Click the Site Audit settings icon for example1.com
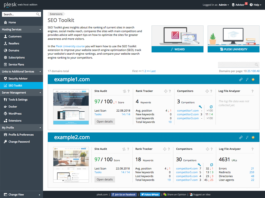Screen dimensions: 265x198 click(x=124, y=91)
